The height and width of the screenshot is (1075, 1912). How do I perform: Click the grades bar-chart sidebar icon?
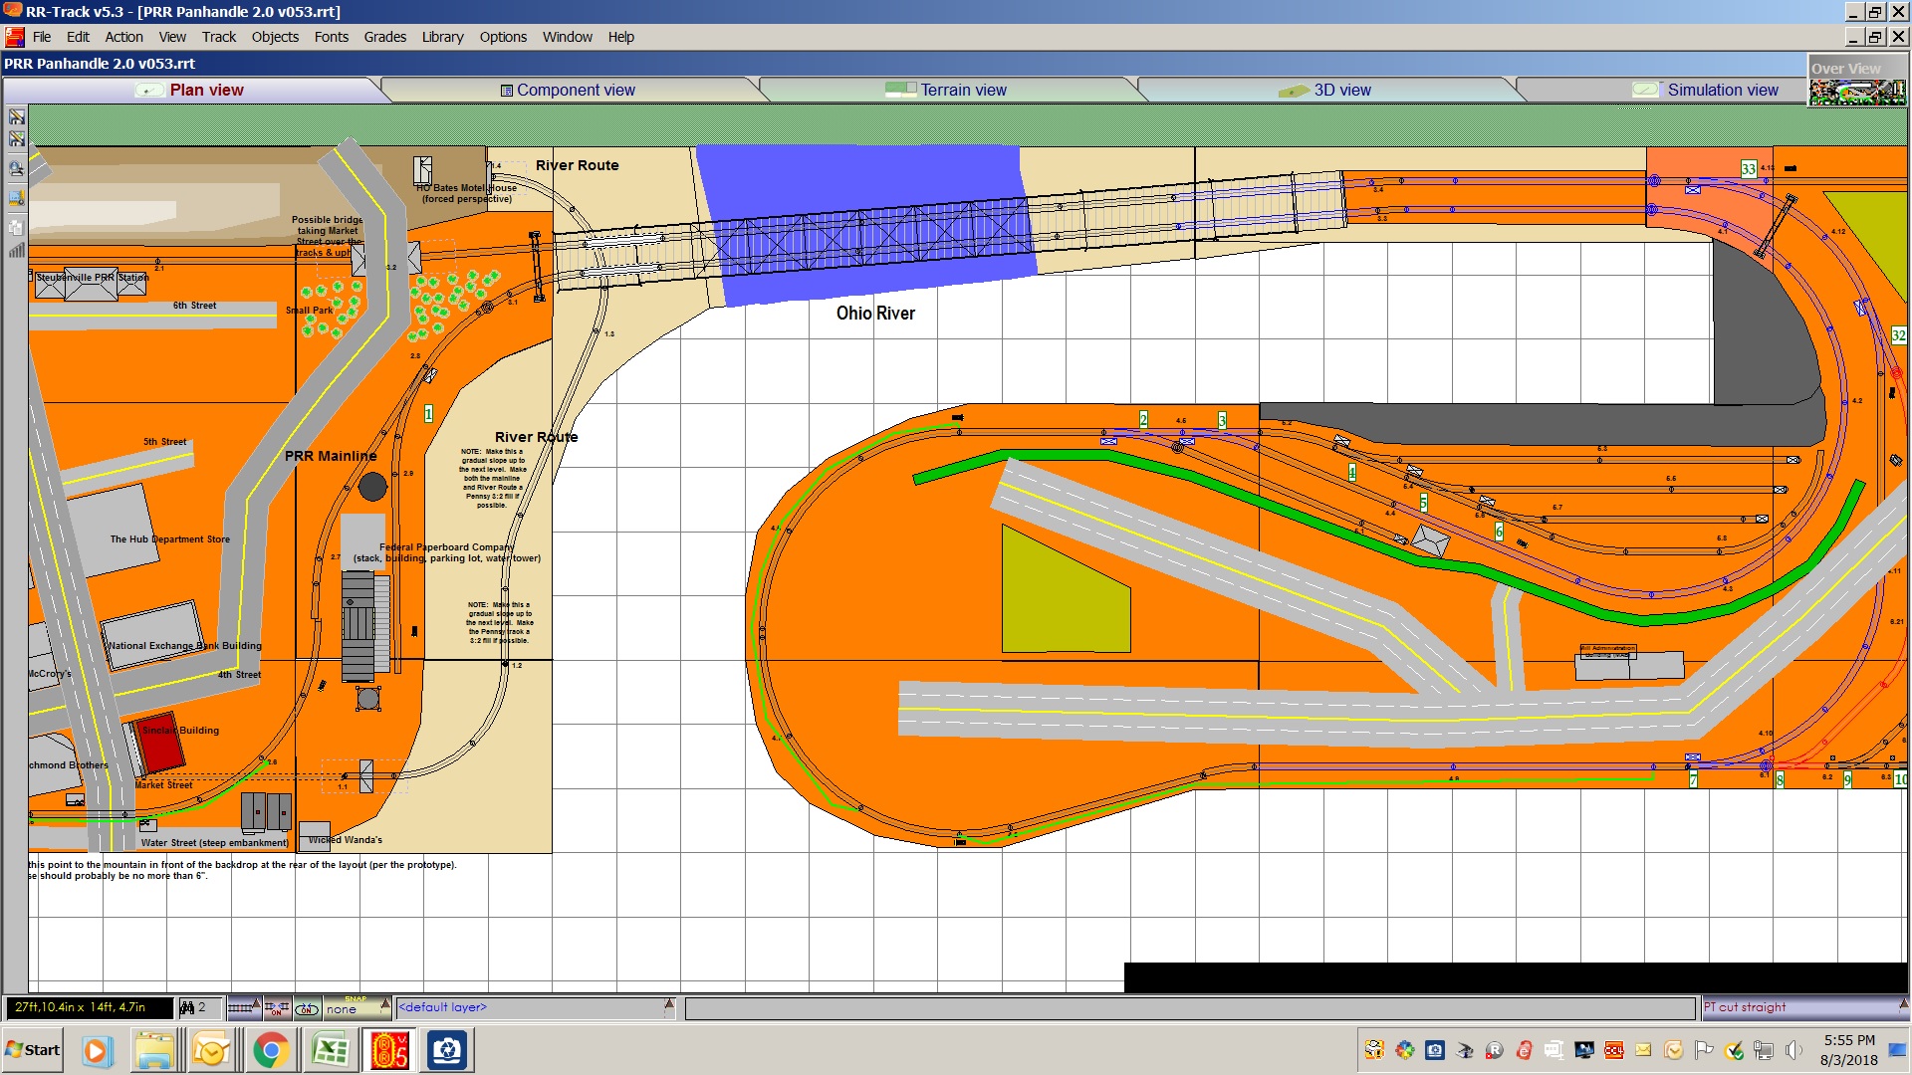point(16,251)
